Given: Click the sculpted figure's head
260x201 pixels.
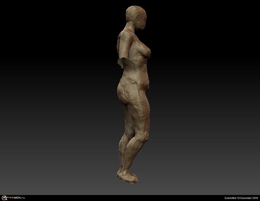Looking at the screenshot, I should [135, 14].
